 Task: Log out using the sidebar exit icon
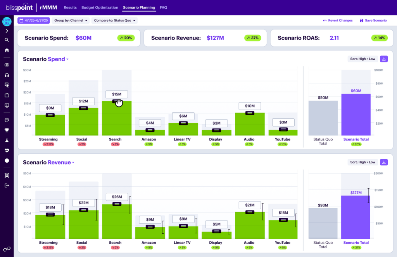point(7,186)
